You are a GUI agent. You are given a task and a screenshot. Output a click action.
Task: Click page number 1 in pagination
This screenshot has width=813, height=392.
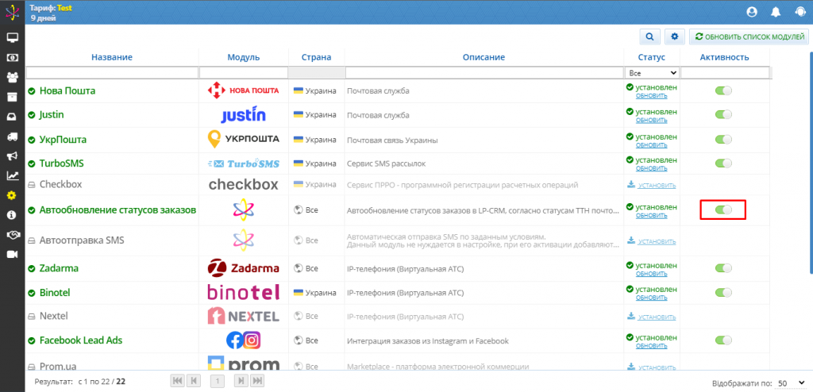218,381
